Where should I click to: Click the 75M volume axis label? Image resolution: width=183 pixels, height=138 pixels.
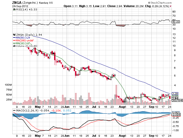(9, 90)
